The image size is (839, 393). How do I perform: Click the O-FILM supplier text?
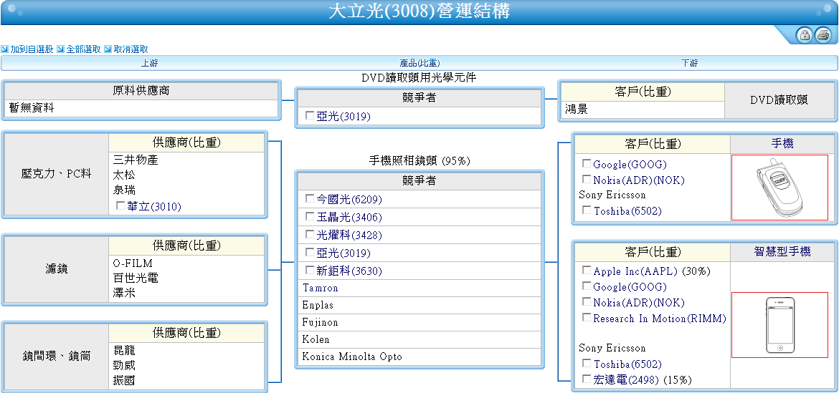[133, 263]
